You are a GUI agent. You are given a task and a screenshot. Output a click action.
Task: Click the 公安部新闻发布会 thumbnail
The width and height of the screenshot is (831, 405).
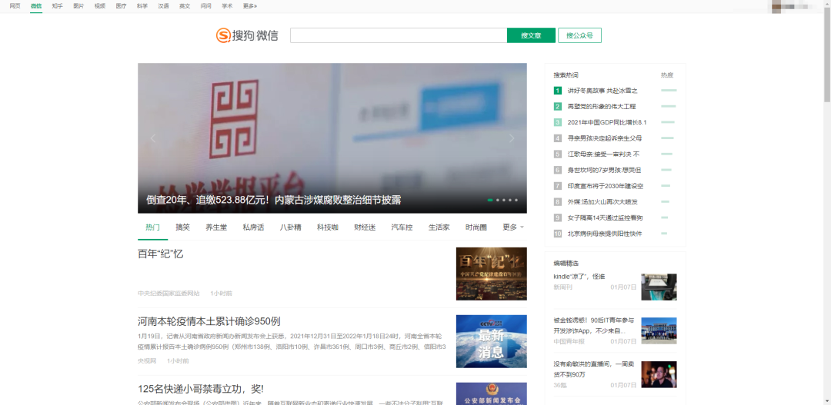coord(491,393)
